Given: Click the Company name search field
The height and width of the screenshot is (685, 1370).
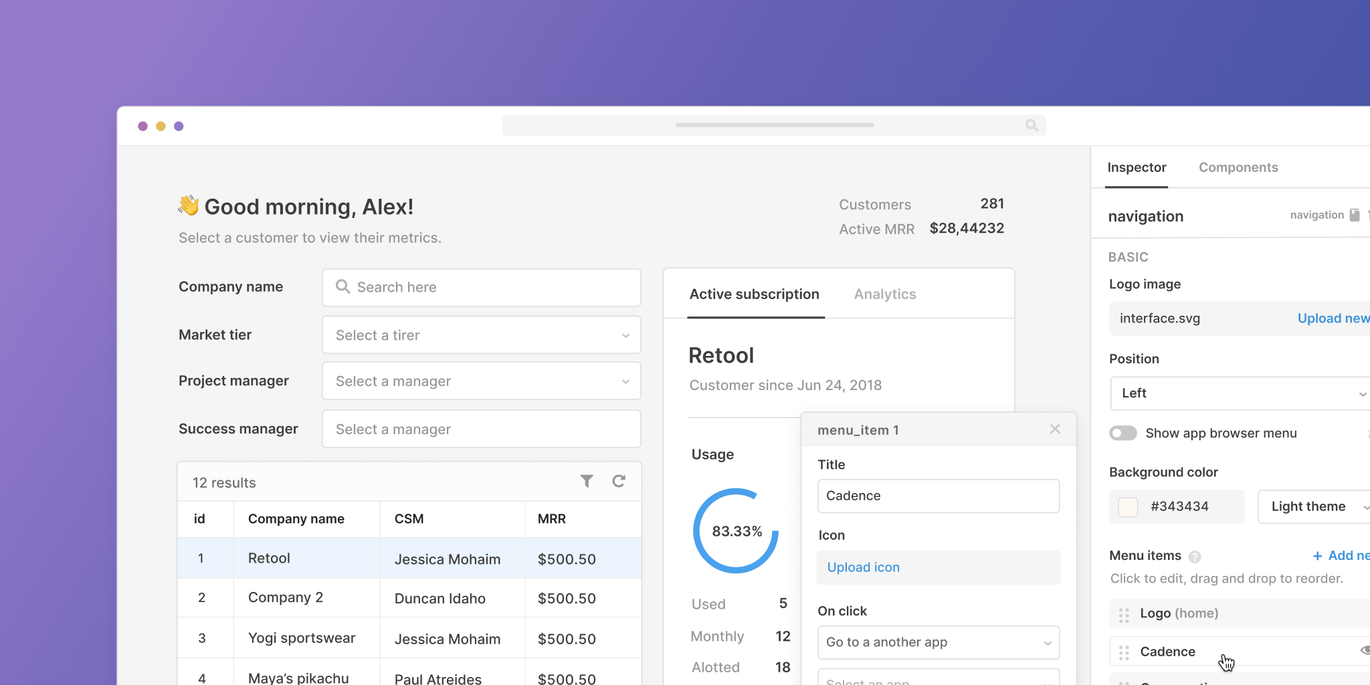Looking at the screenshot, I should tap(481, 288).
